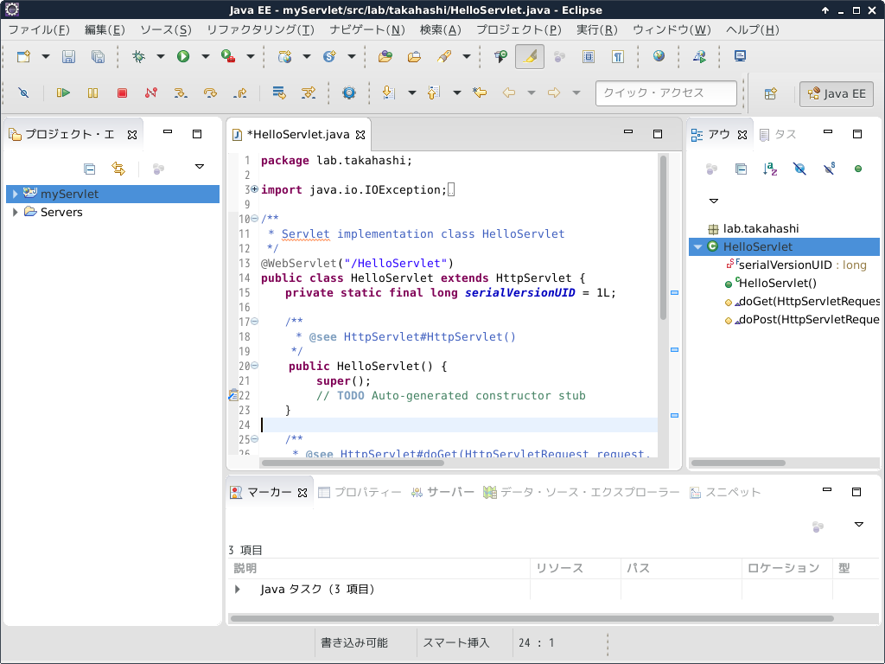Click the Resume debug icon
This screenshot has height=664, width=885.
63,93
